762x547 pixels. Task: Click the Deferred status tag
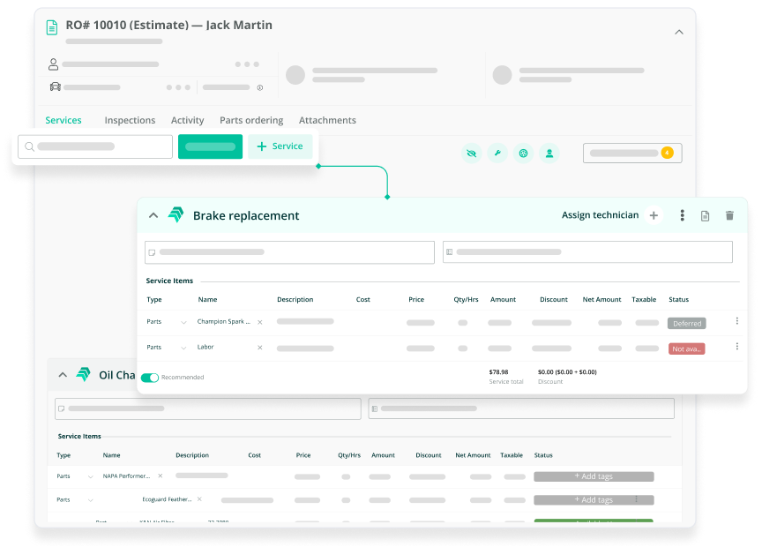coord(686,324)
